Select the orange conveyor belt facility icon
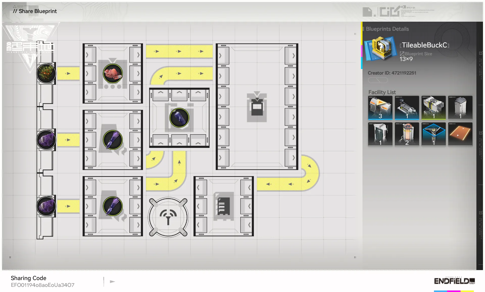The image size is (485, 292). 460,134
